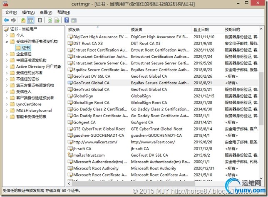Image resolution: width=268 pixels, height=197 pixels.
Task: Open the 文件(F) menu
Action: [11, 12]
